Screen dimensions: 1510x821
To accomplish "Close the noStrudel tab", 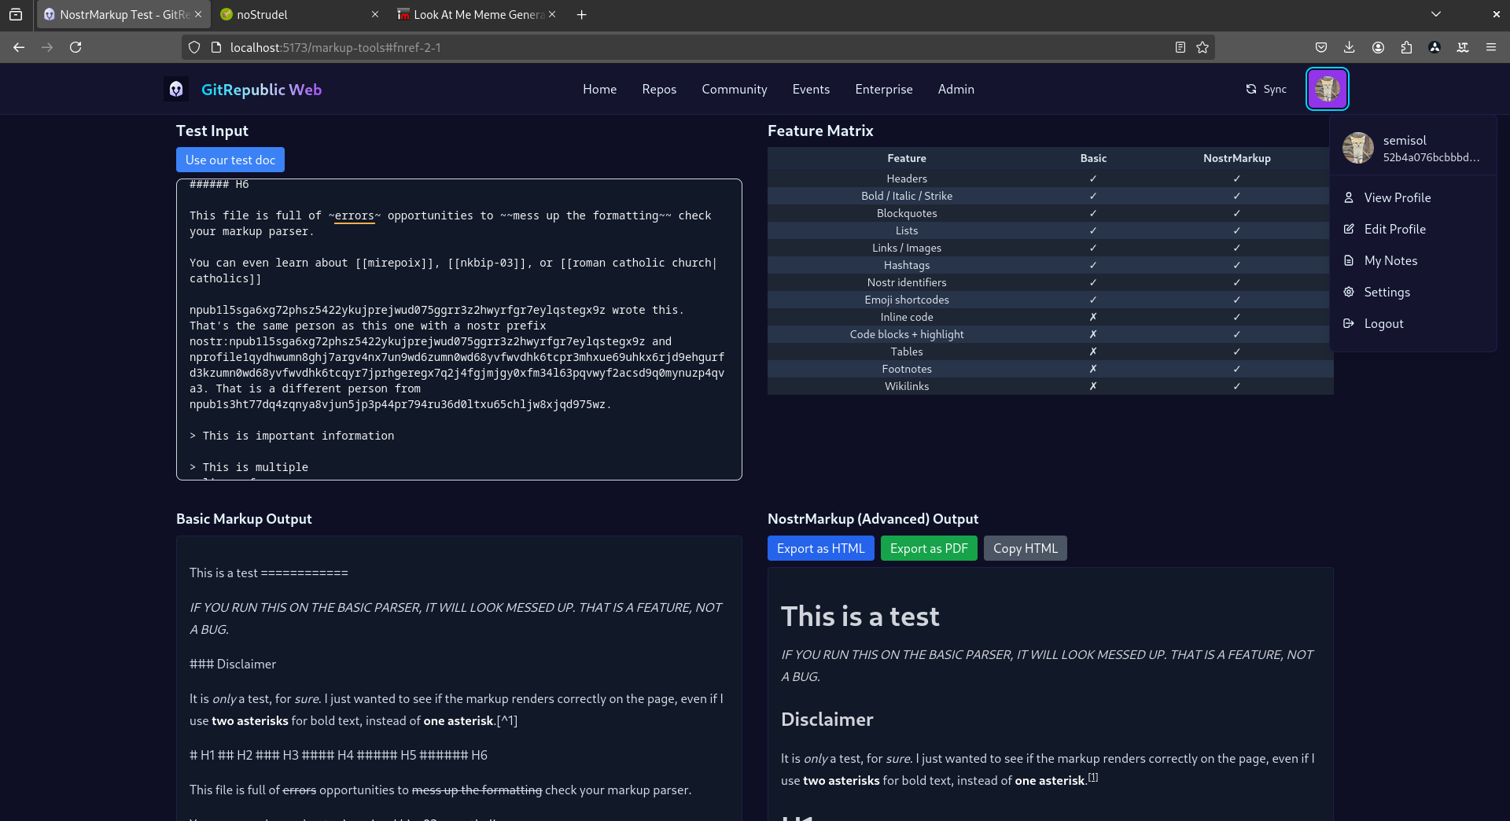I will [375, 14].
